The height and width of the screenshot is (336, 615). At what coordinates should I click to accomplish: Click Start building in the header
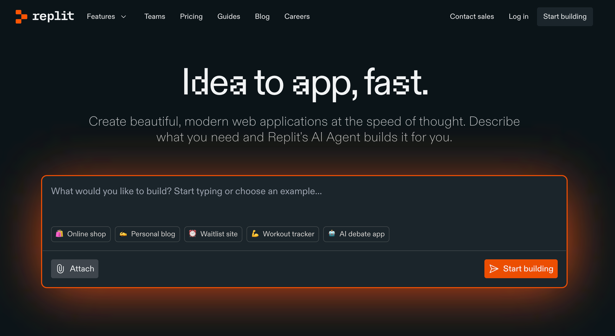(x=565, y=17)
